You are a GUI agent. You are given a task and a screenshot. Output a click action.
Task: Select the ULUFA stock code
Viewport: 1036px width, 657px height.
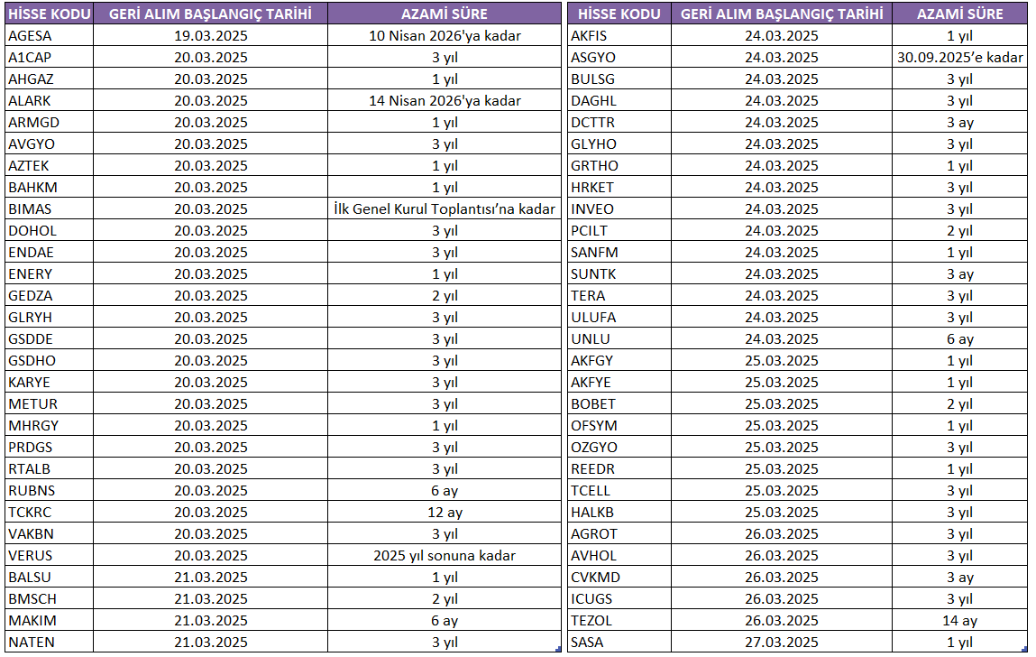(619, 318)
